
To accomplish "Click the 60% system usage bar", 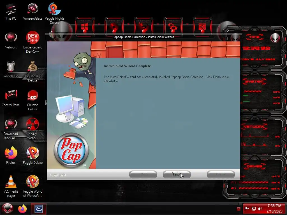I will 253,92.
